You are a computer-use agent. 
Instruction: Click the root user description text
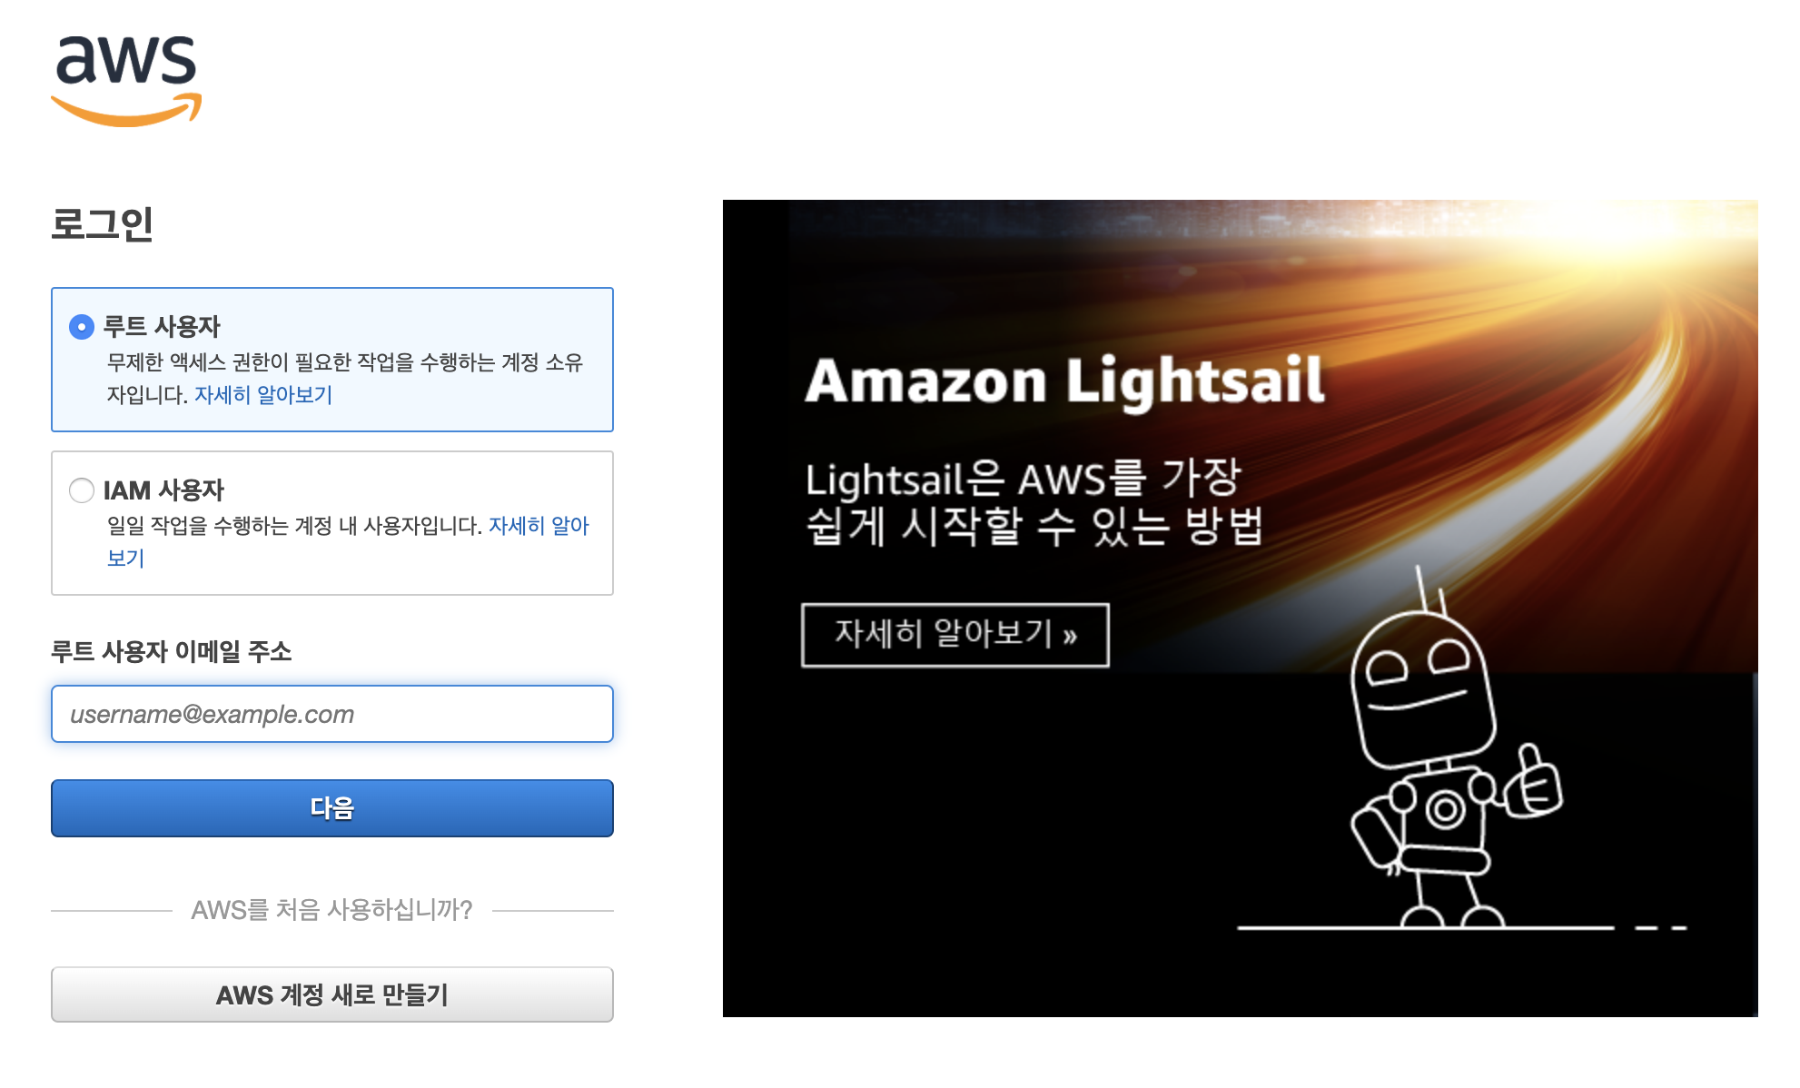(x=345, y=379)
